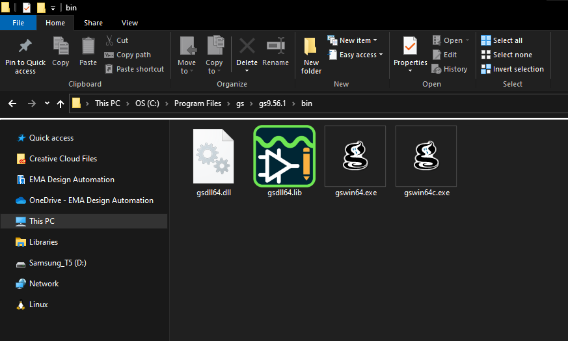
Task: Click the Properties checkmark icon
Action: point(410,46)
